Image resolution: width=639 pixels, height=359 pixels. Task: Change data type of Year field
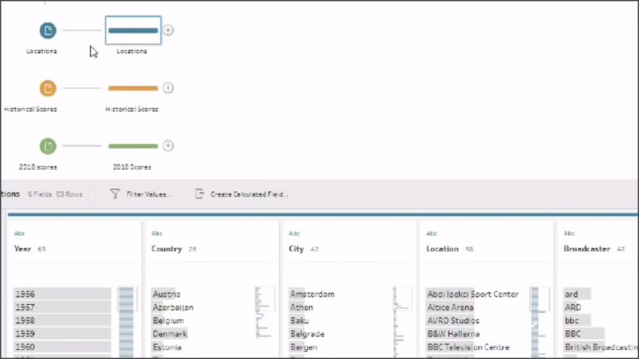(20, 234)
